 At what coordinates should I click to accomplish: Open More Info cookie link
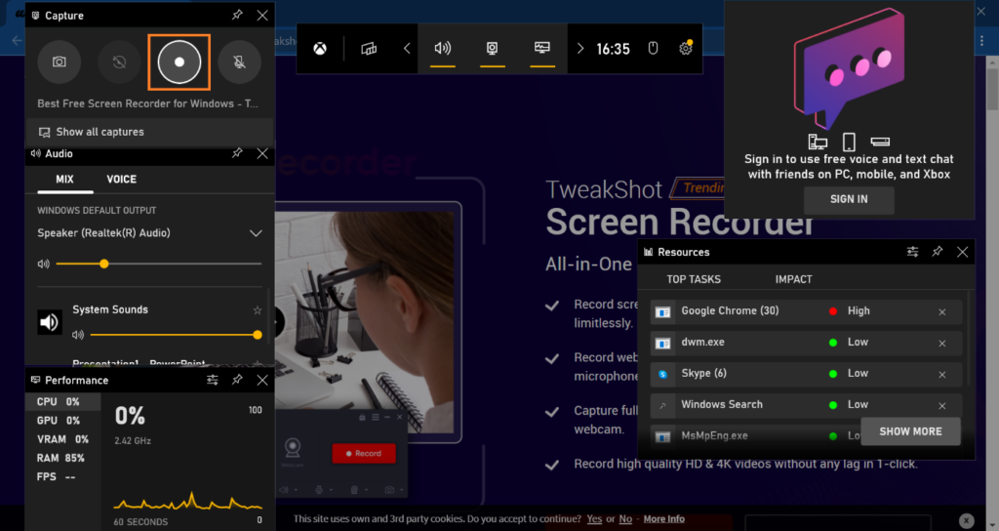tap(663, 519)
